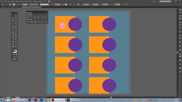The width and height of the screenshot is (182, 102).
Task: Select the Rotate tool
Action: point(13,30)
